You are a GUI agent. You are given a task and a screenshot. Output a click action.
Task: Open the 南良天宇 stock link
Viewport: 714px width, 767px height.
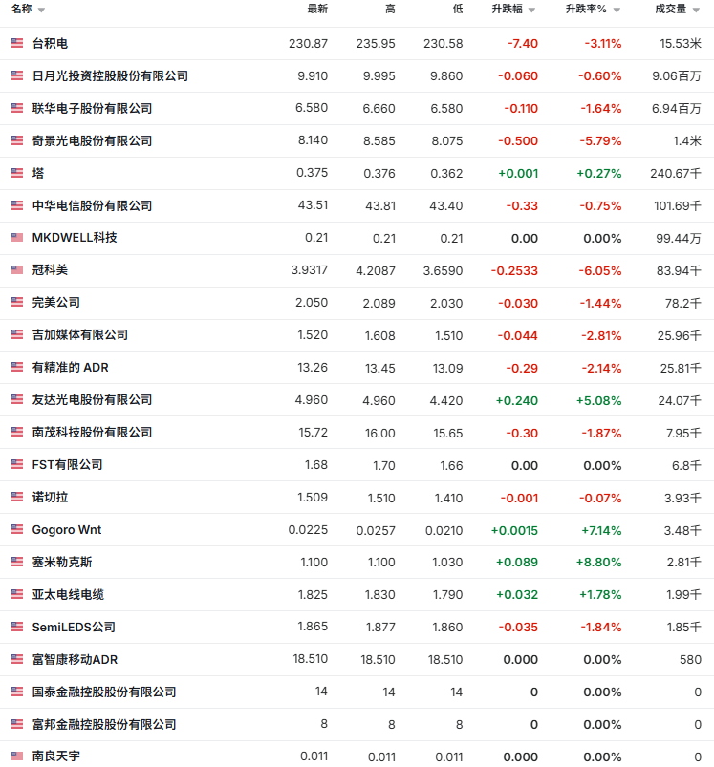pyautogui.click(x=55, y=756)
